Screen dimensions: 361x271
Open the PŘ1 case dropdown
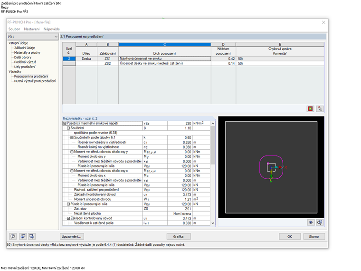pos(33,37)
